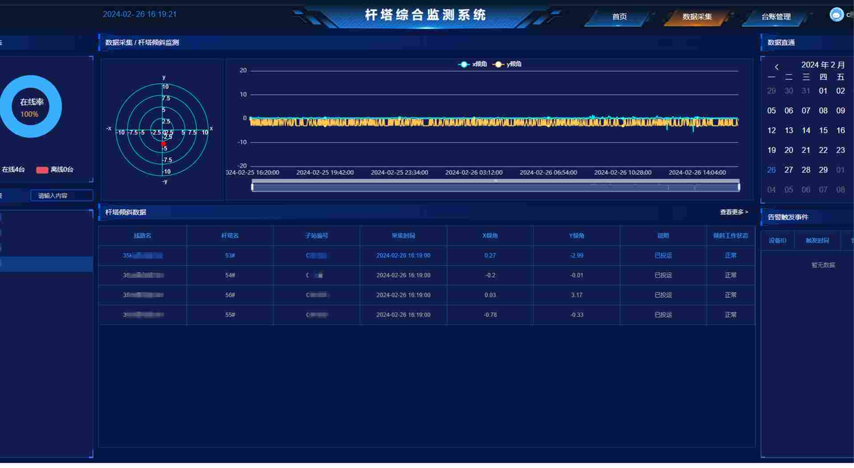
Task: Click the user avatar icon
Action: [836, 15]
